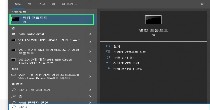
Task: Choose 시작 화면에 고정
Action: 126,63
